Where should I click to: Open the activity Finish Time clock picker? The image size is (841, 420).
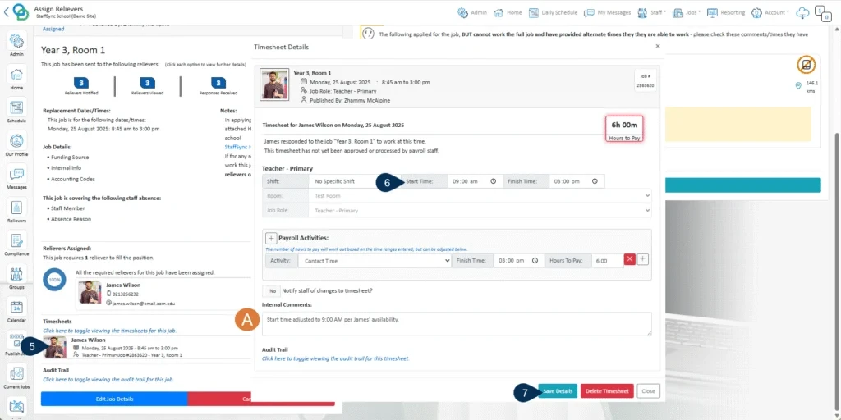tap(534, 260)
